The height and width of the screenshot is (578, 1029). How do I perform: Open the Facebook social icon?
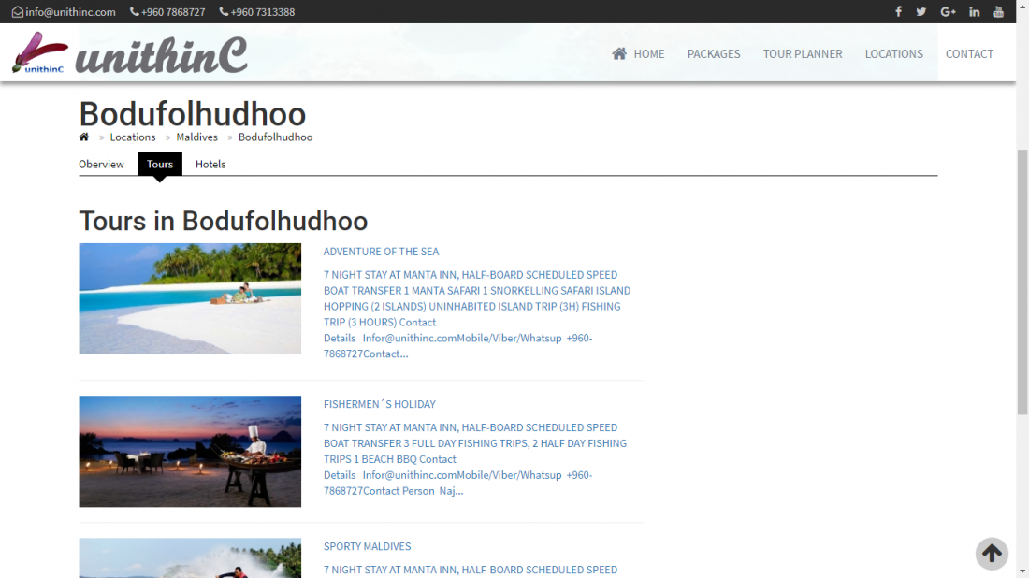coord(898,12)
